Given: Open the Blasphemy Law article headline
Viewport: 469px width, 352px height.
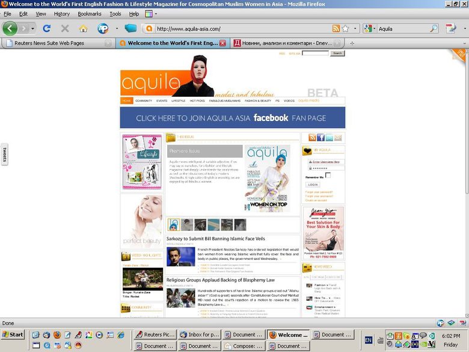Looking at the screenshot, I should point(221,280).
